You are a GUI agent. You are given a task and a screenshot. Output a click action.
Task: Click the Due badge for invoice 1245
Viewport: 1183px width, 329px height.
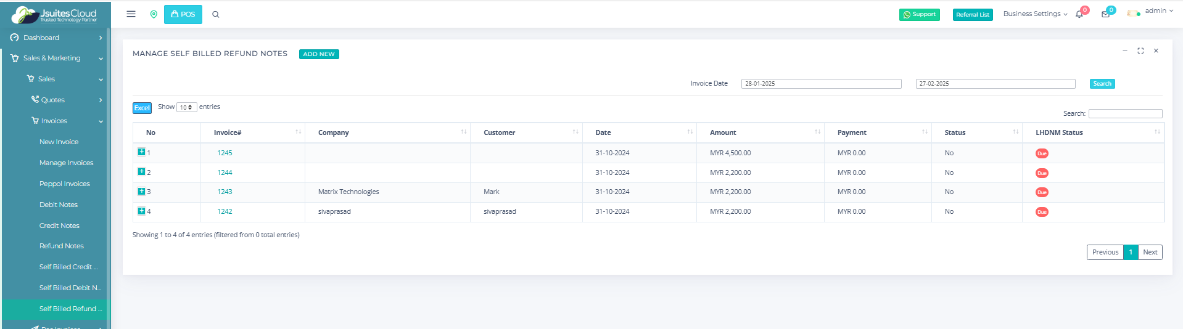point(1042,153)
